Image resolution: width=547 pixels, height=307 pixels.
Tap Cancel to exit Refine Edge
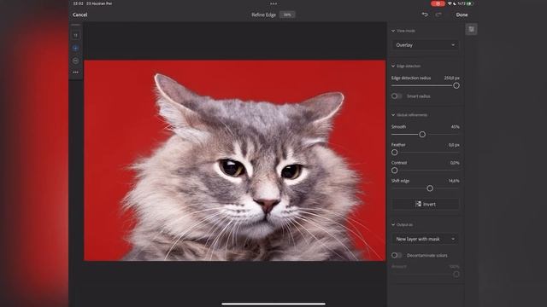pos(79,14)
